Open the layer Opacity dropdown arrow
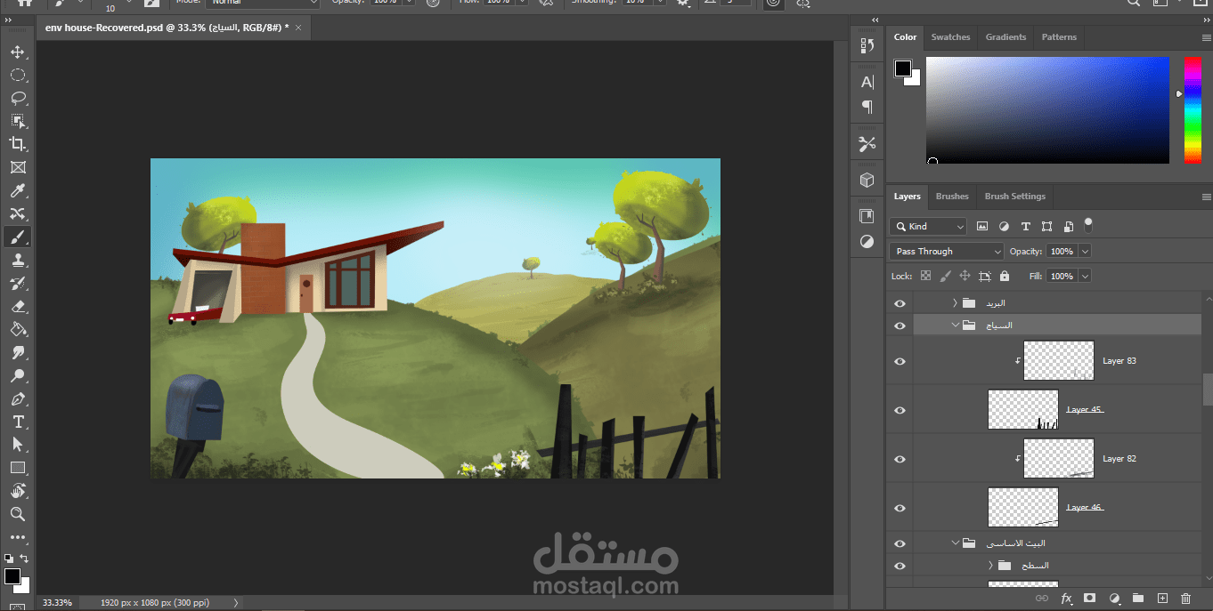1213x611 pixels. [x=1084, y=252]
